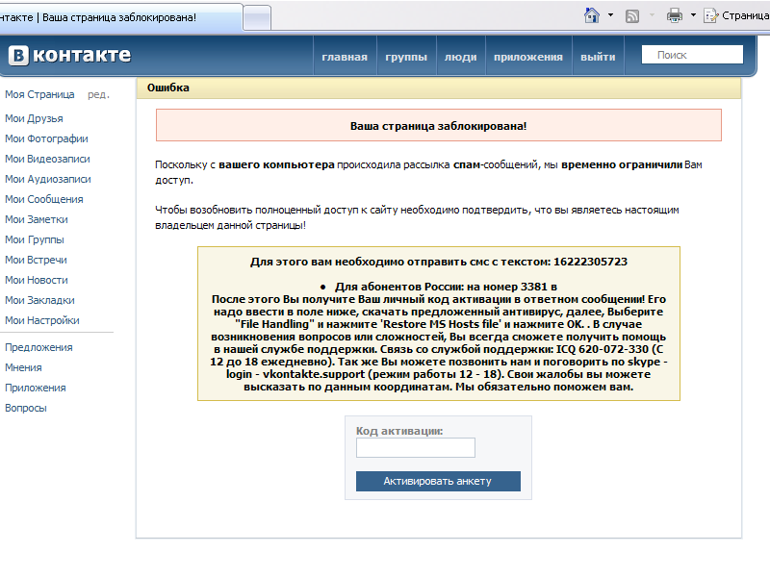Click the 'ред.' edit link

(98, 94)
